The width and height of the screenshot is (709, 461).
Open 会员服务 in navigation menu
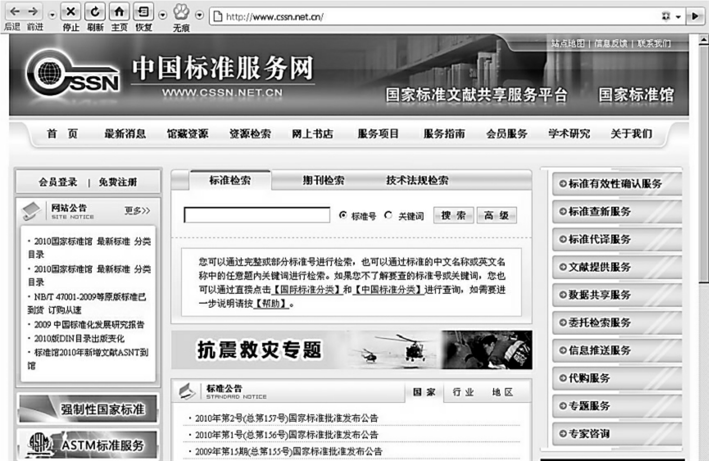pyautogui.click(x=507, y=134)
